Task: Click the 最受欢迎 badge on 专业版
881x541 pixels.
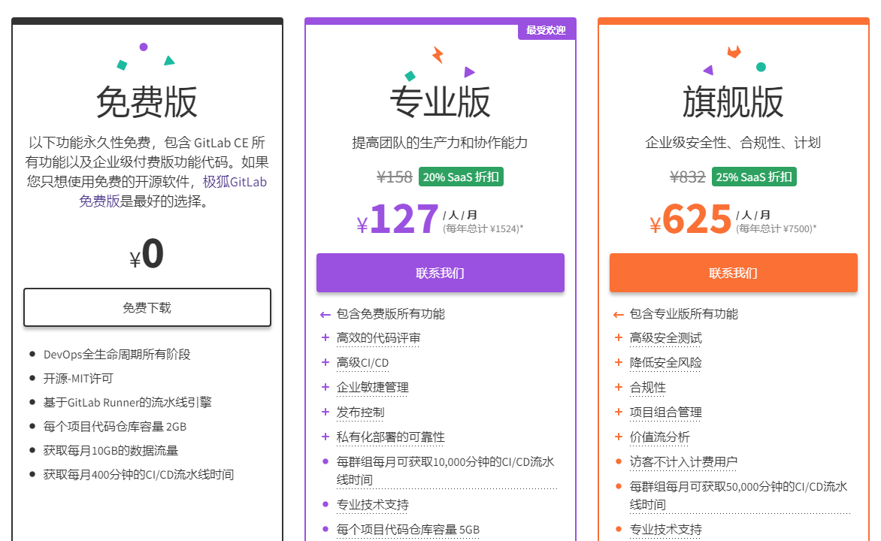Action: [x=546, y=30]
